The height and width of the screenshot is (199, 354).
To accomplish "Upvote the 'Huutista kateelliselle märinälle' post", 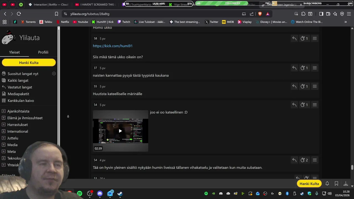I will 304,86.
